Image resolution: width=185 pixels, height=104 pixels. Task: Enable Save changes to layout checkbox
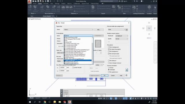click(x=109, y=63)
